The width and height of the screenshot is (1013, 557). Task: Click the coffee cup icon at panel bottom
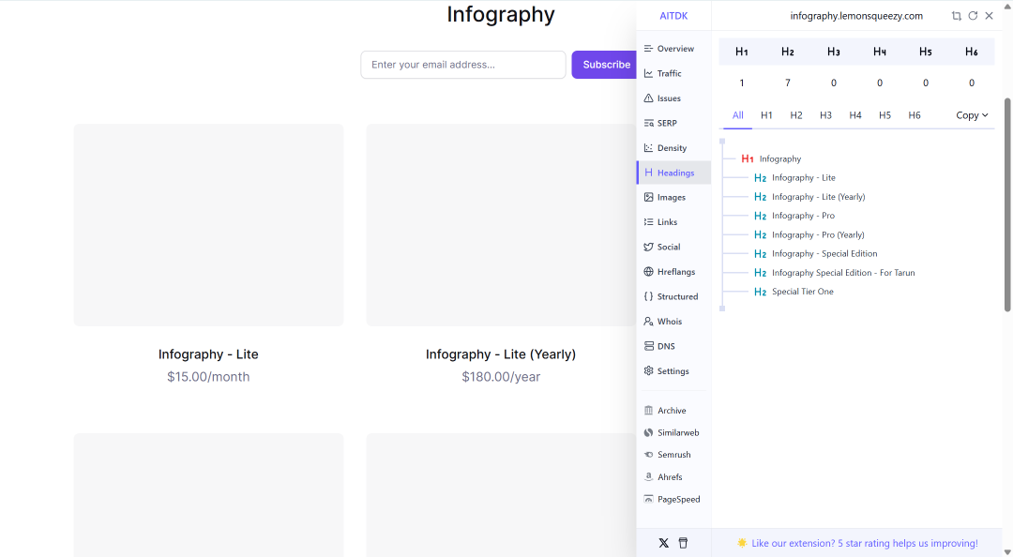point(683,543)
